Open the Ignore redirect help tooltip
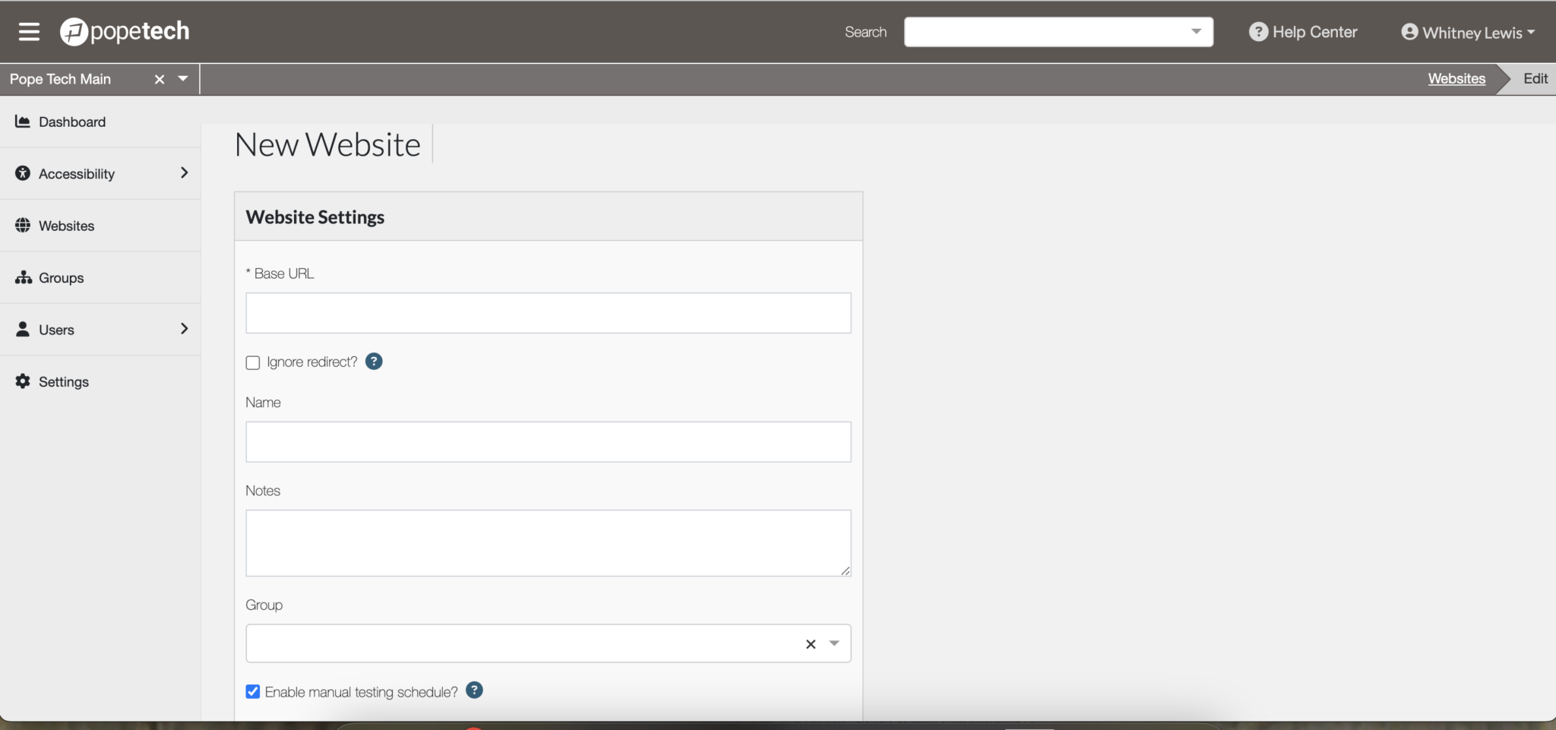The image size is (1556, 730). click(373, 362)
